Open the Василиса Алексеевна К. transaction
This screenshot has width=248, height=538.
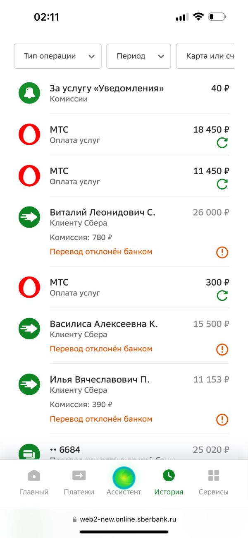[124, 336]
